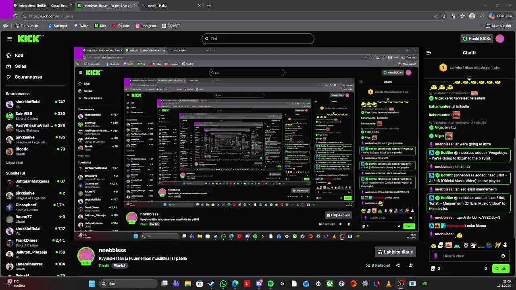This screenshot has height=290, width=516.
Task: Open JohtajanMatkassa in Suositellut list
Action: pyautogui.click(x=35, y=184)
